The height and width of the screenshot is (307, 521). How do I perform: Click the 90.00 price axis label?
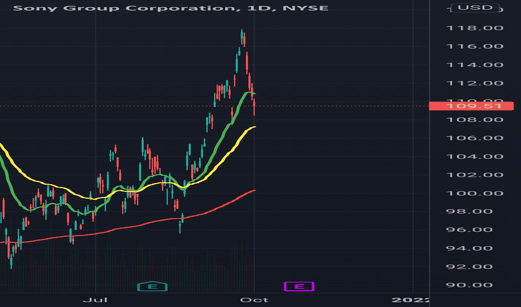469,285
